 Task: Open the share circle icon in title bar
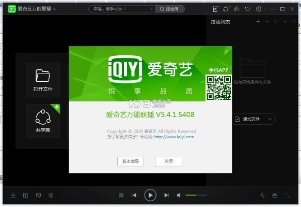[x=226, y=9]
